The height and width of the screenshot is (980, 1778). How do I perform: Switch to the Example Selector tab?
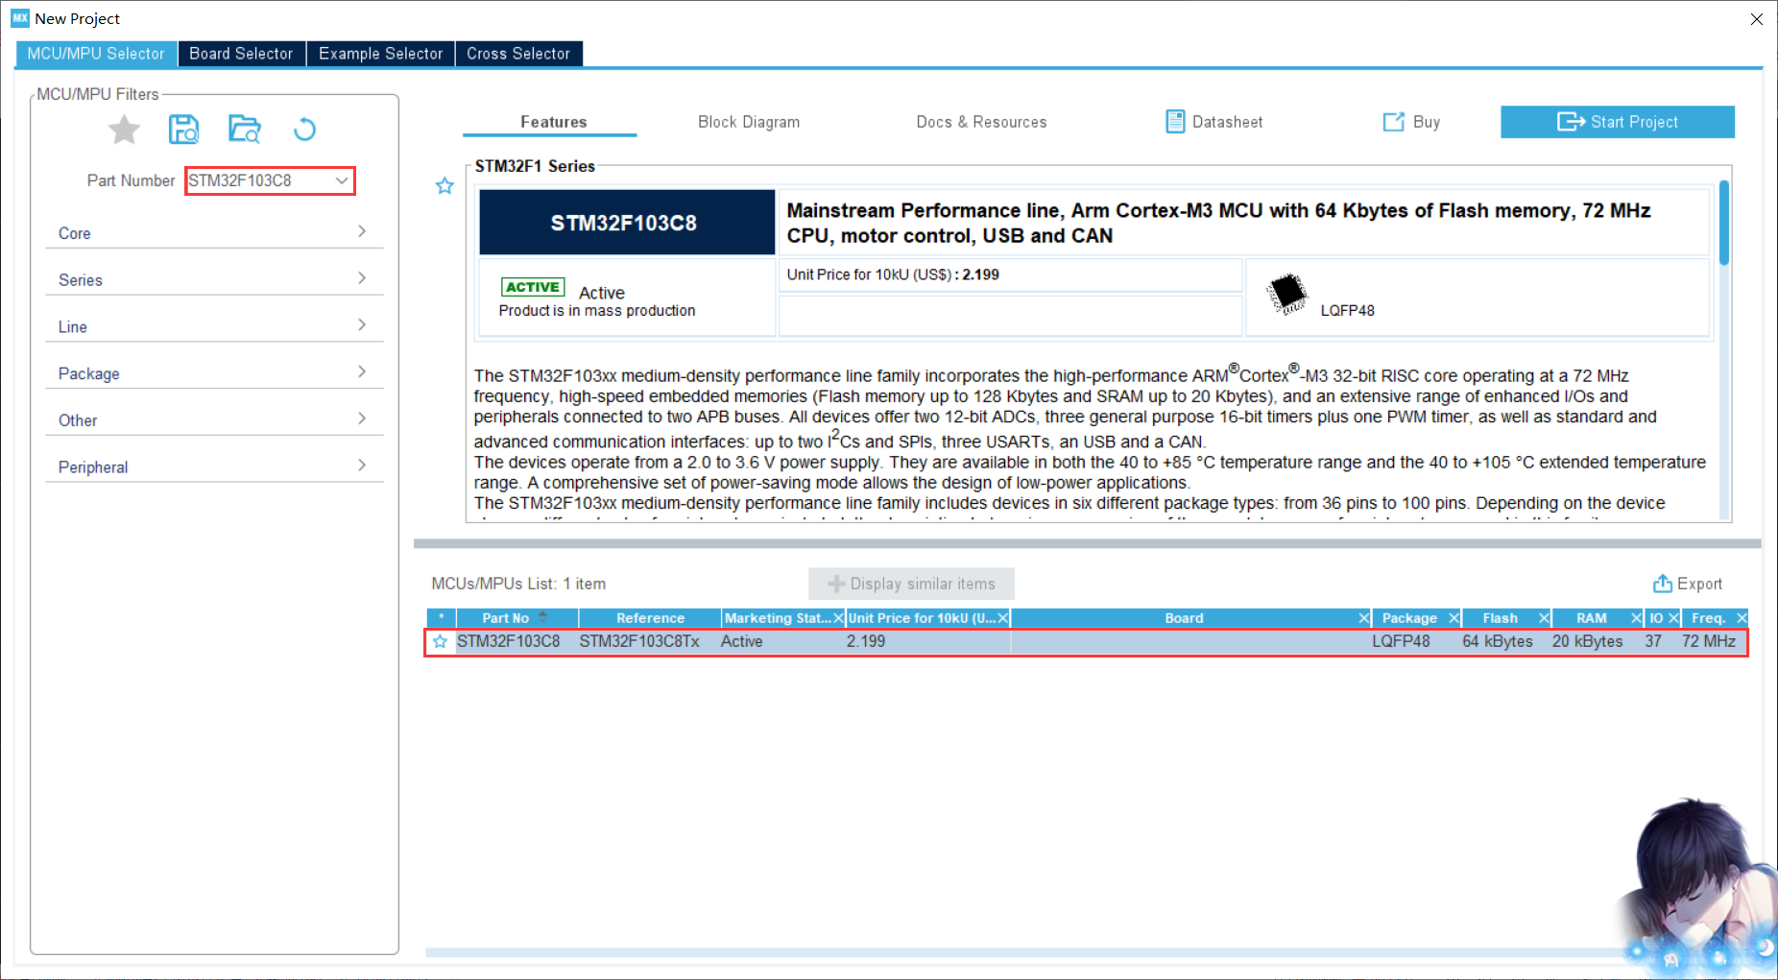381,54
